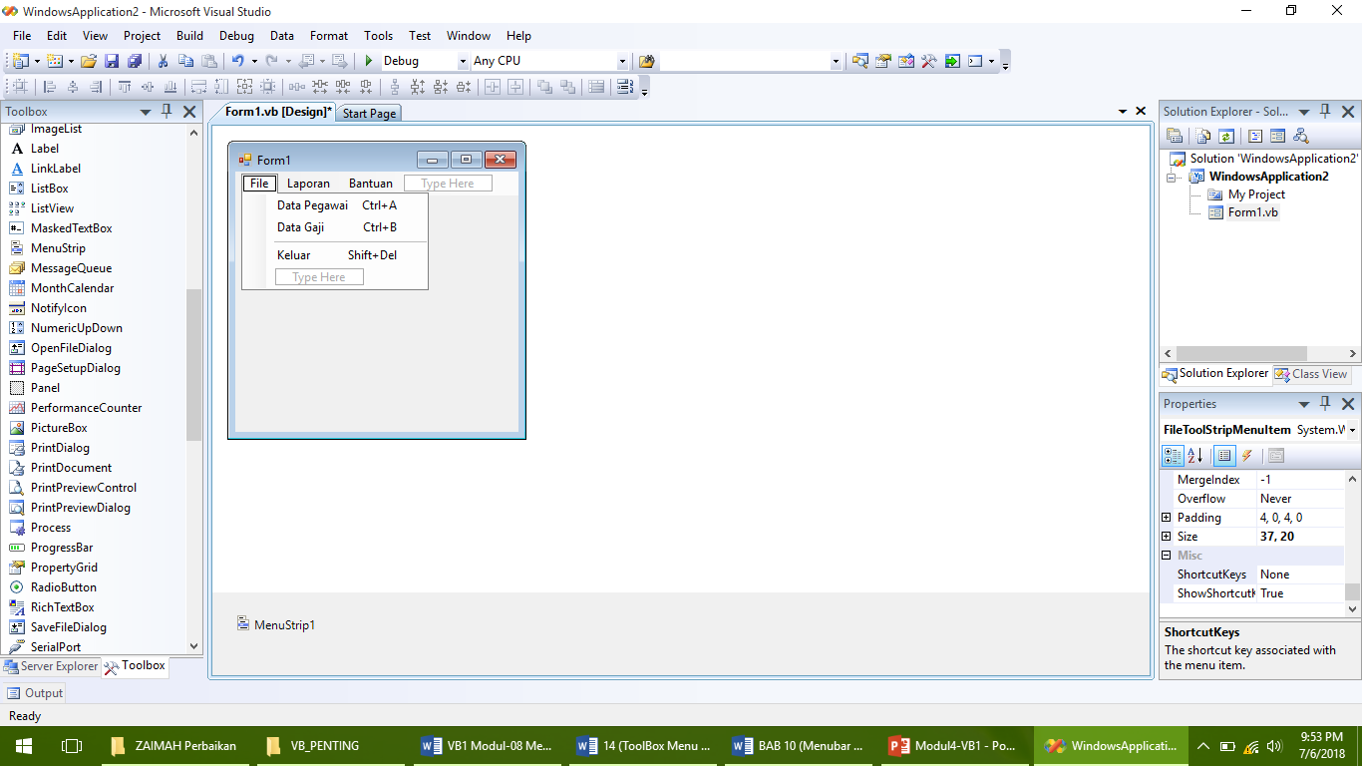Switch Properties window to Alphabetical sort

1194,456
